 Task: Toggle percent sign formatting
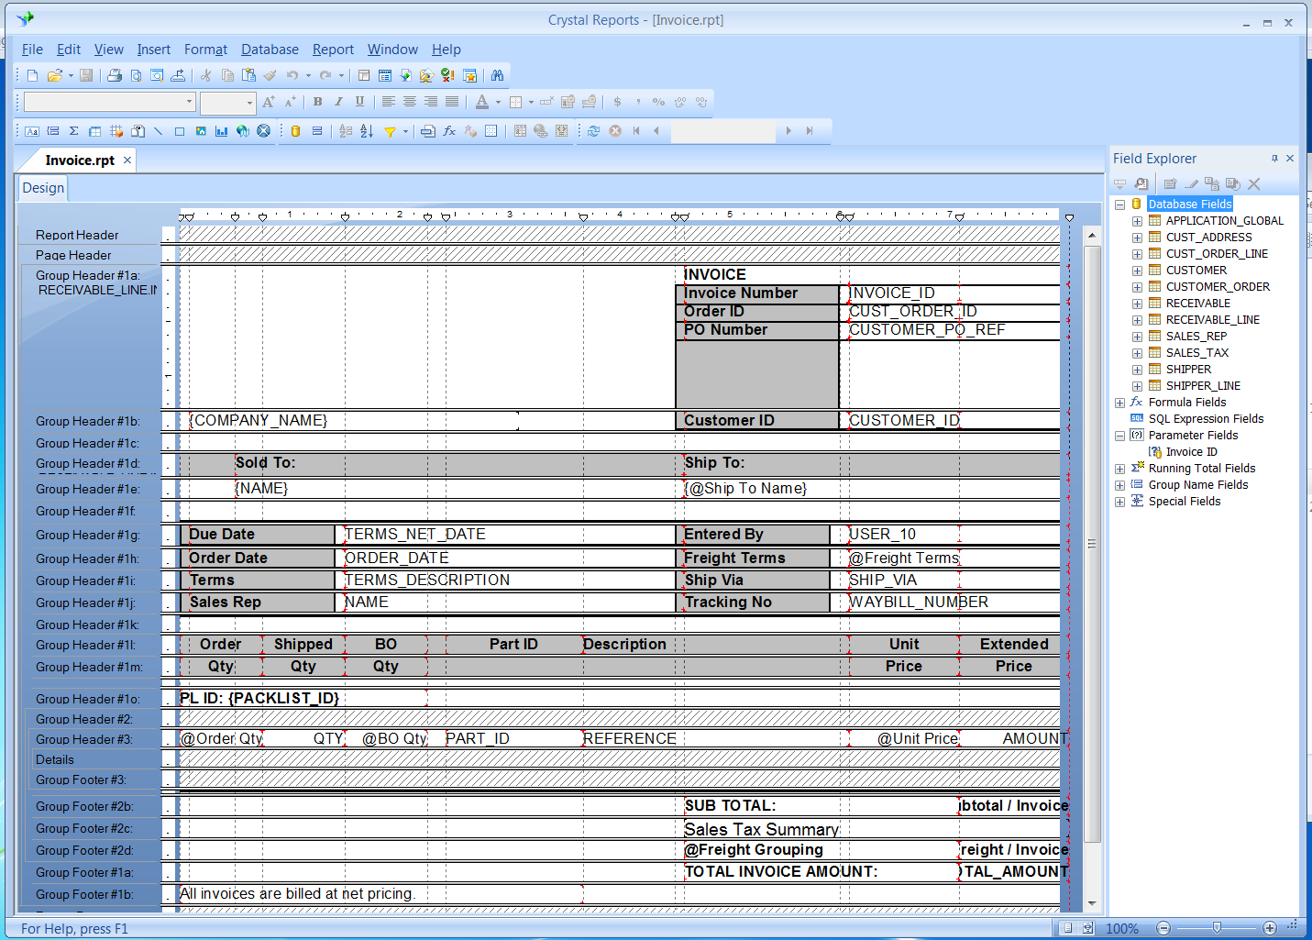coord(659,102)
